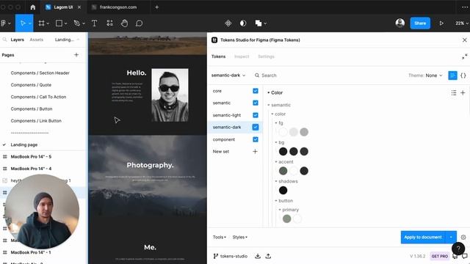Toggle the Color token list layout
Viewport: 470px width, 264px height.
tap(454, 93)
